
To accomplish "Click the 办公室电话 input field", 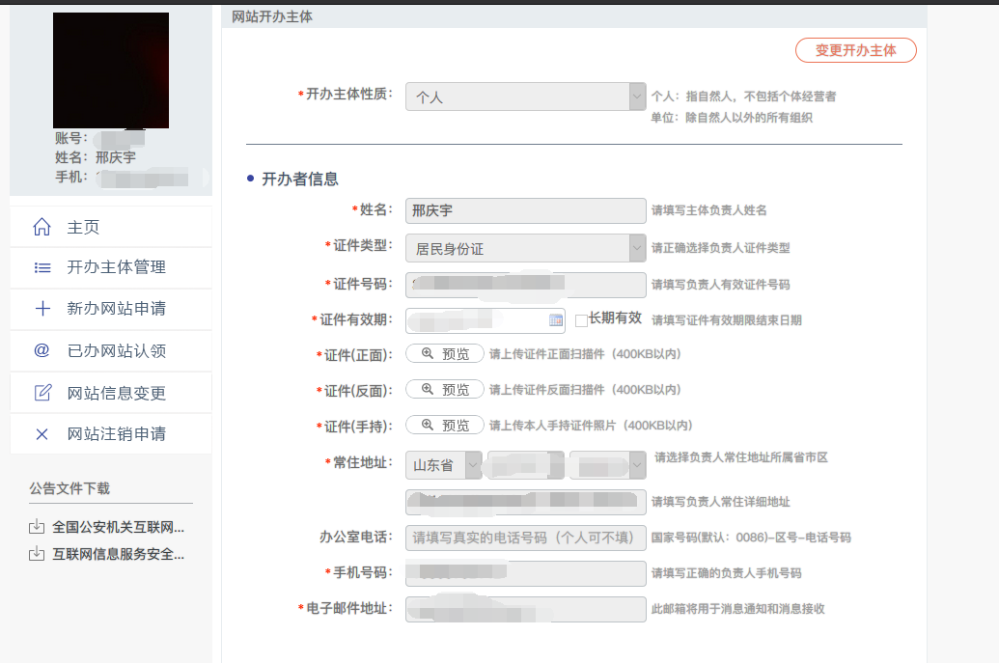I will [526, 538].
